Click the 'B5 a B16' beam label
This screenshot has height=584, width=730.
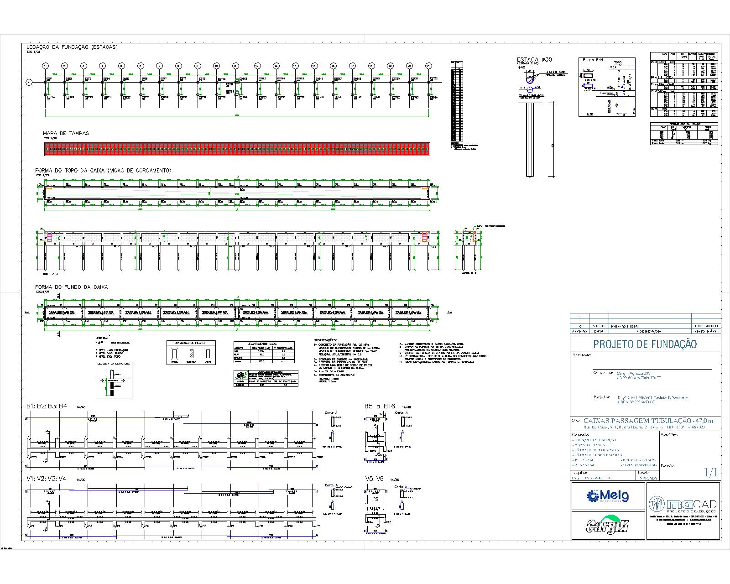point(380,406)
